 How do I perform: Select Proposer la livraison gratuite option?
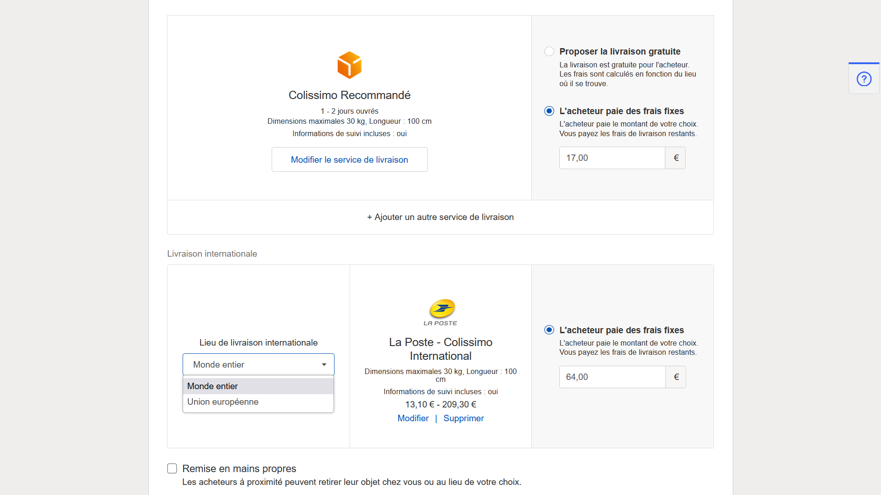[549, 51]
